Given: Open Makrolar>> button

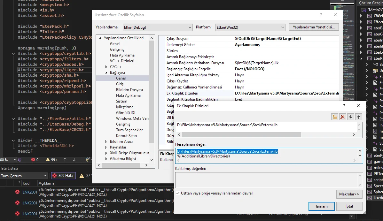Looking at the screenshot, I should pyautogui.click(x=349, y=194).
